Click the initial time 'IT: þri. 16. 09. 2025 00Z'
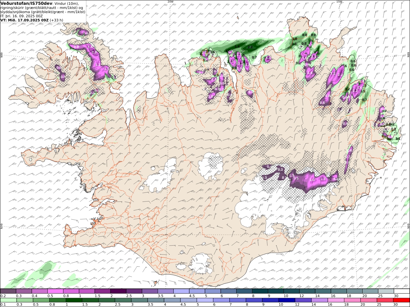The height and width of the screenshot is (307, 410). tap(22, 16)
